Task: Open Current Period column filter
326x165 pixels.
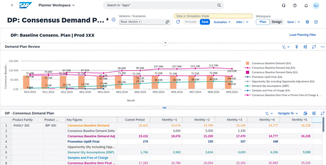Action: 147,120
